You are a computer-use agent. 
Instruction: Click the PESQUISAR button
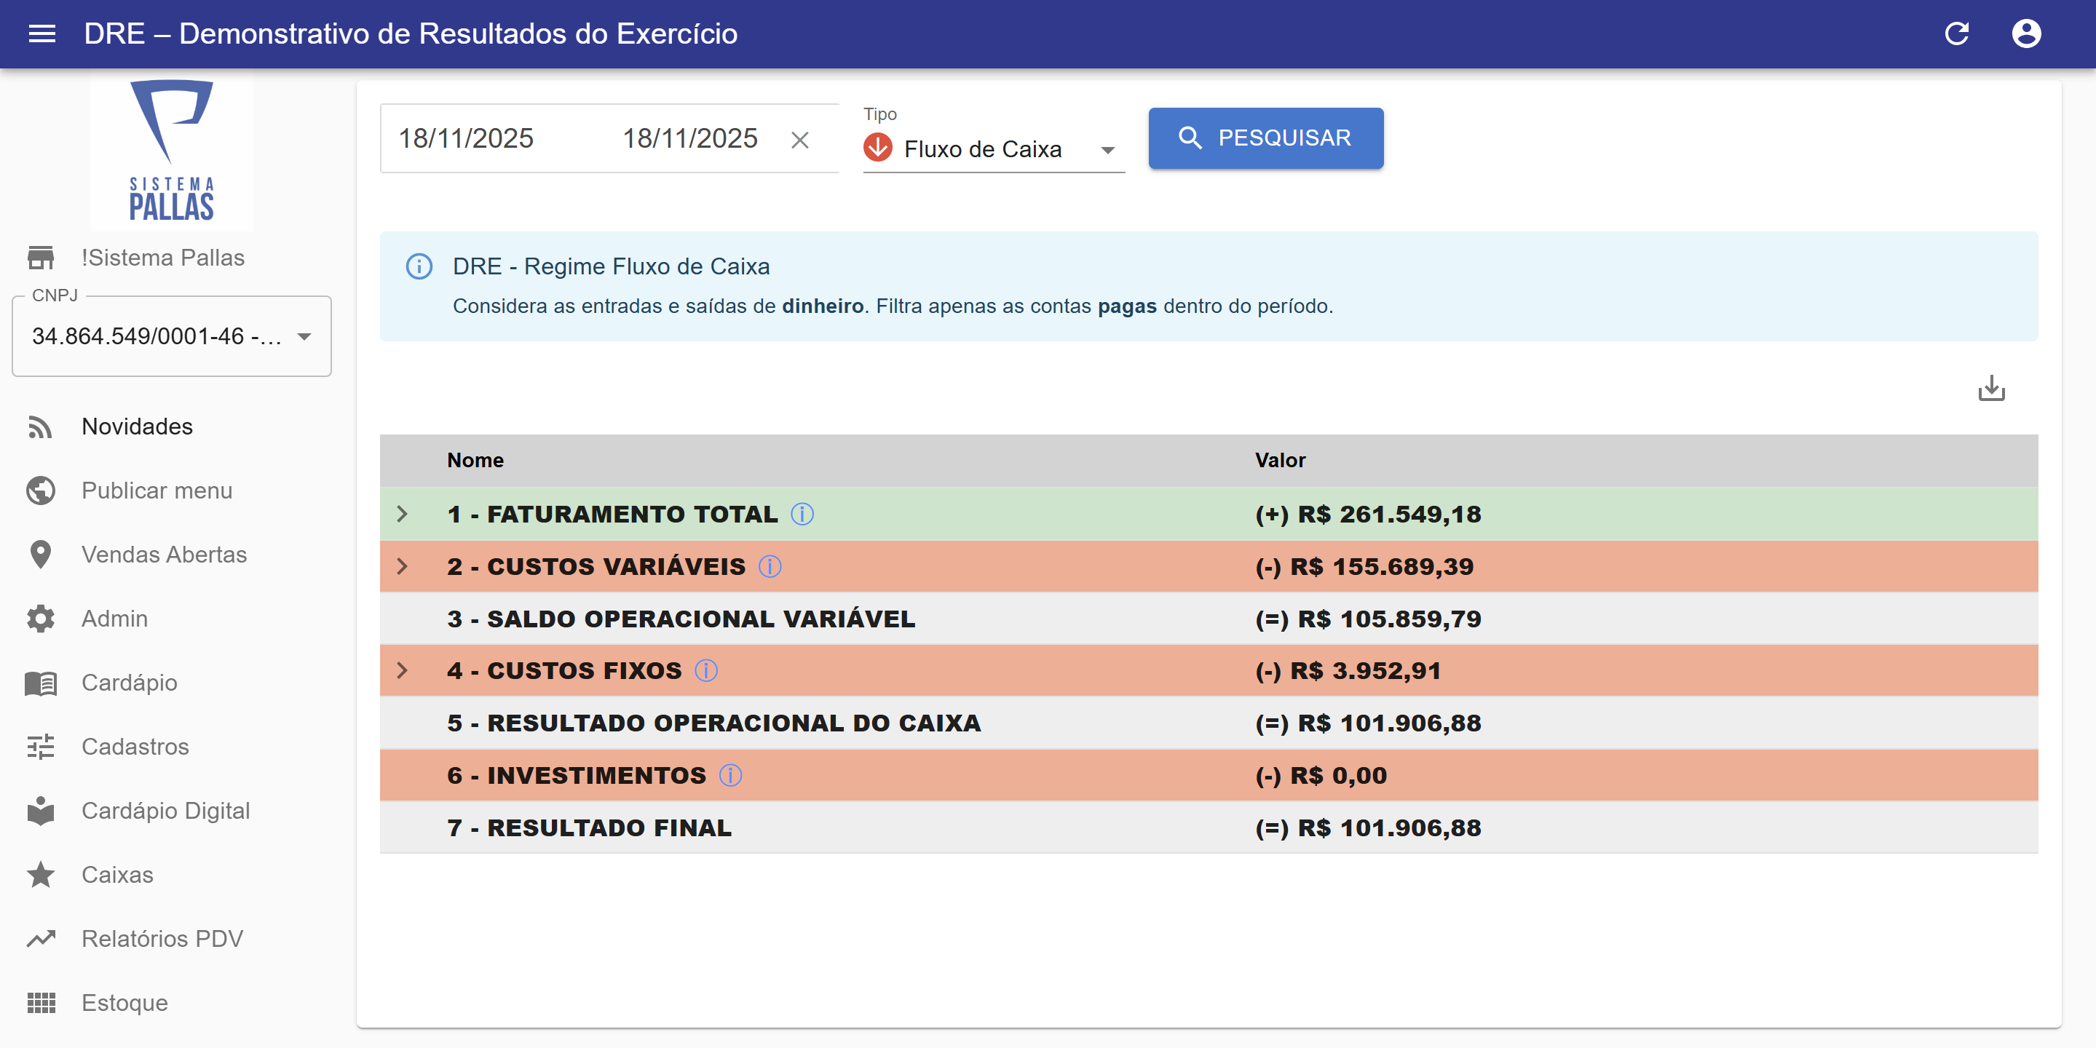(x=1265, y=138)
